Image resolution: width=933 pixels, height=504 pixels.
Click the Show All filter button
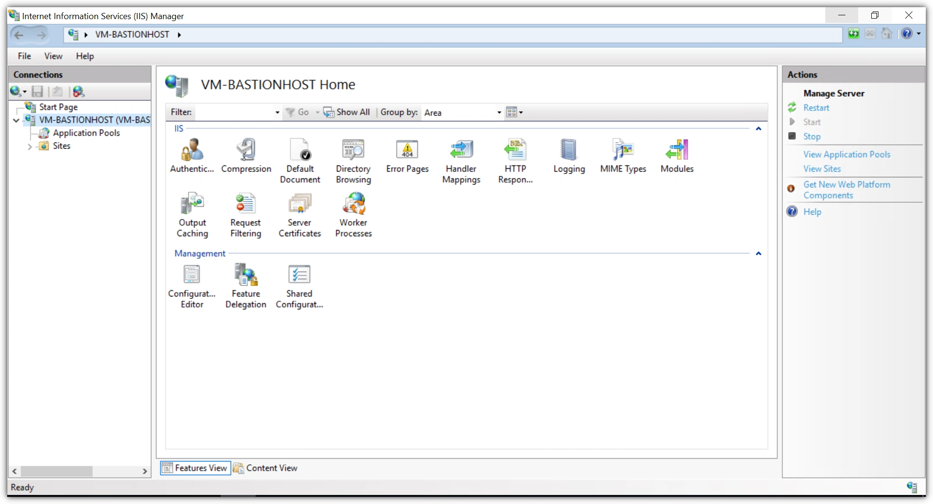coord(347,112)
